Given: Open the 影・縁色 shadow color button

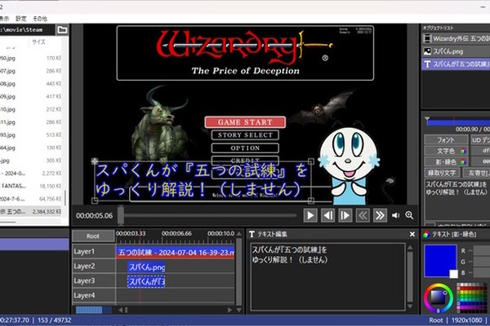Looking at the screenshot, I should pos(446,161).
